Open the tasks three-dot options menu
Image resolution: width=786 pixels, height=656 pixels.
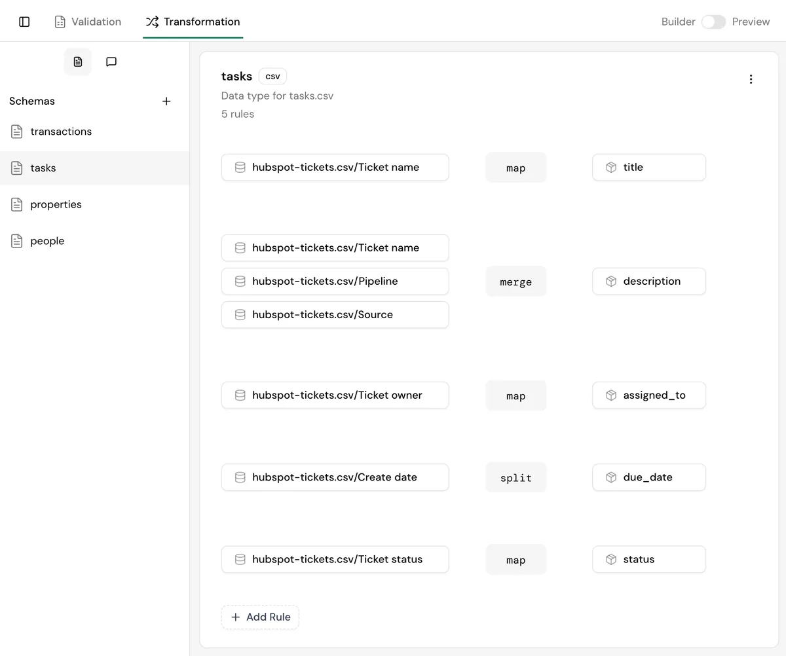click(x=751, y=79)
